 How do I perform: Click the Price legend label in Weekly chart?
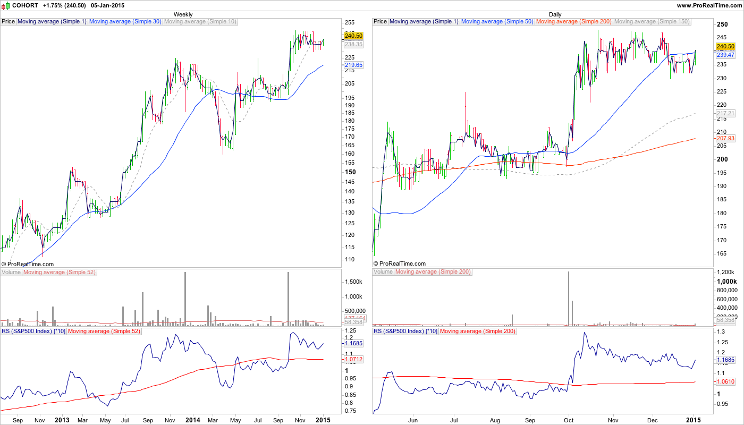point(9,22)
